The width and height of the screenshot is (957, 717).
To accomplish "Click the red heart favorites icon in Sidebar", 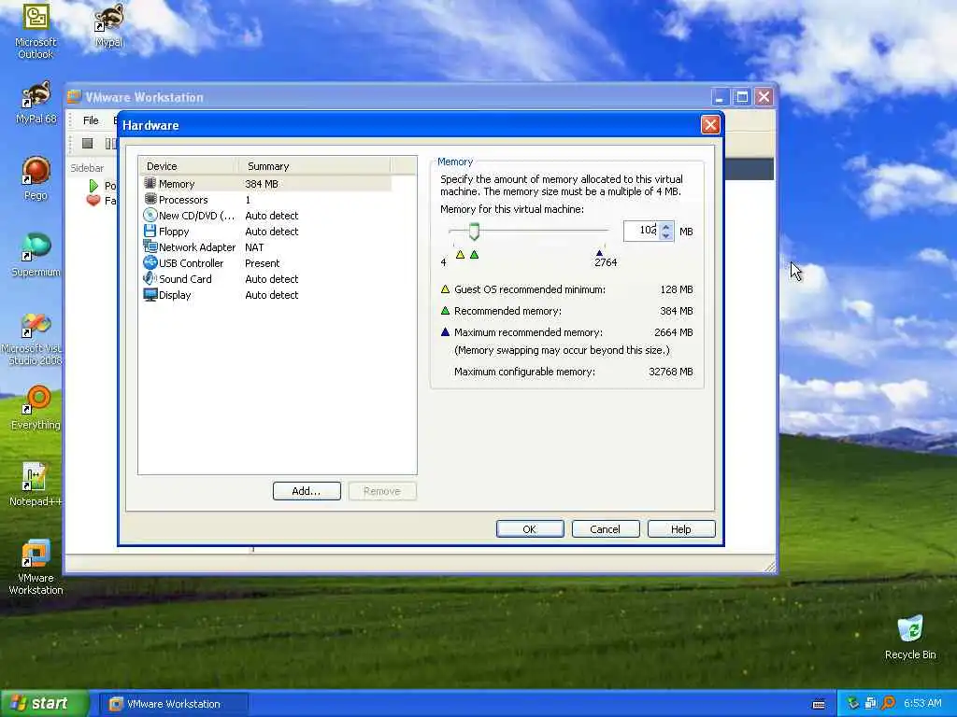I will (x=93, y=200).
